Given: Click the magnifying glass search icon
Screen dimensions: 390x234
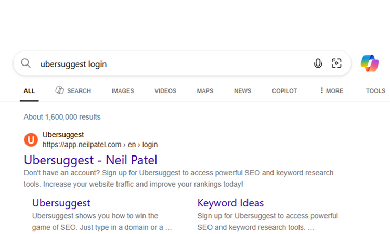Looking at the screenshot, I should (25, 63).
